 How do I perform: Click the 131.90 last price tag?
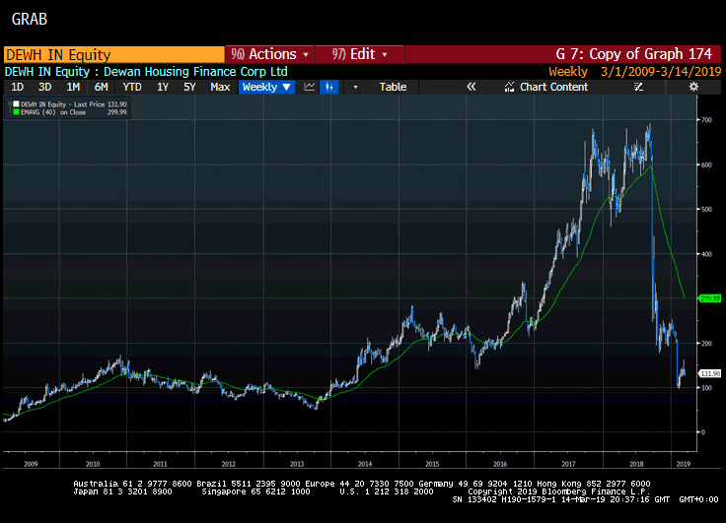710,373
